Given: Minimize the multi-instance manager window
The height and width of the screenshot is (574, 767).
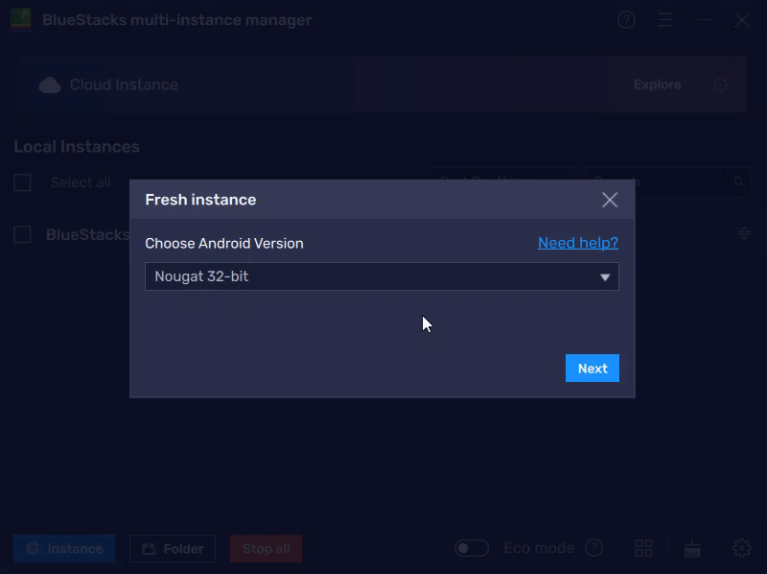Looking at the screenshot, I should (704, 20).
